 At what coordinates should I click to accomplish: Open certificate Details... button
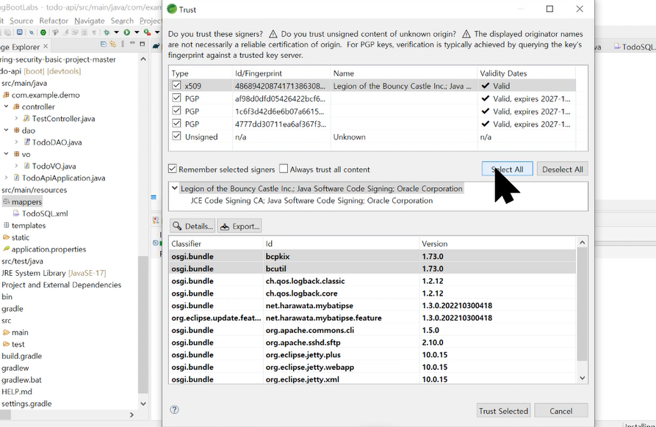pyautogui.click(x=192, y=226)
